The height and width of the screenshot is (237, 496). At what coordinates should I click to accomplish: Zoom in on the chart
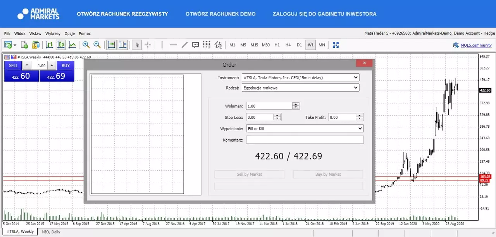(x=86, y=45)
